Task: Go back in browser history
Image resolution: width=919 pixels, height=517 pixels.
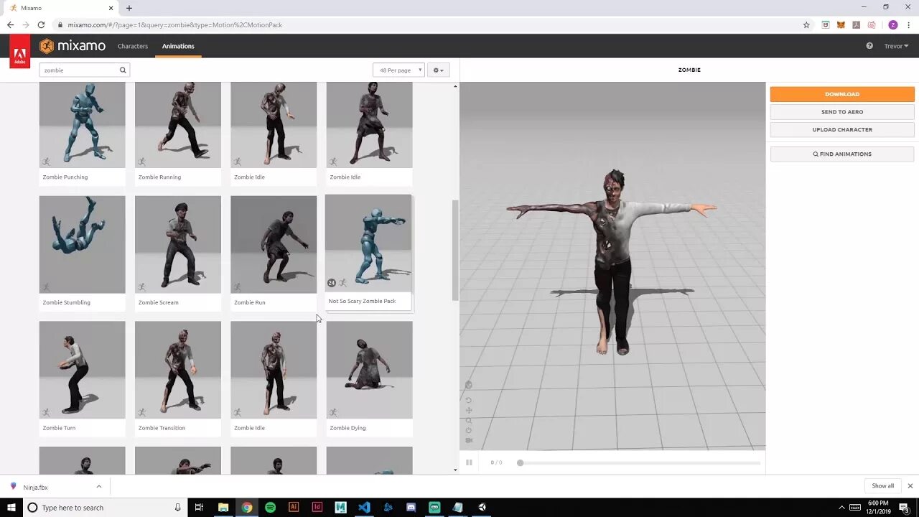Action: click(x=10, y=24)
